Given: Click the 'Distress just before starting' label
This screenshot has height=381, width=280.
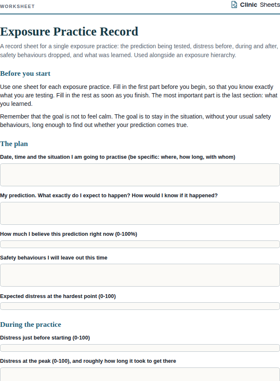Looking at the screenshot, I should coord(45,338).
